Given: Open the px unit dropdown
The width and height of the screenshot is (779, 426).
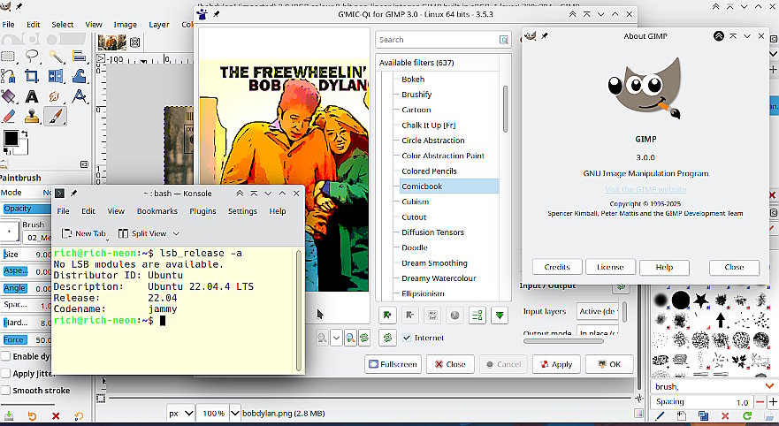Looking at the screenshot, I should (180, 413).
